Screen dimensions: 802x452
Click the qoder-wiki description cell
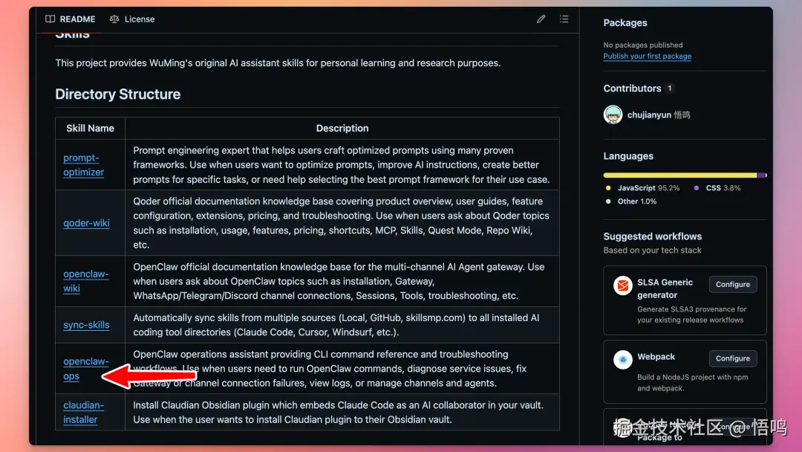[342, 223]
